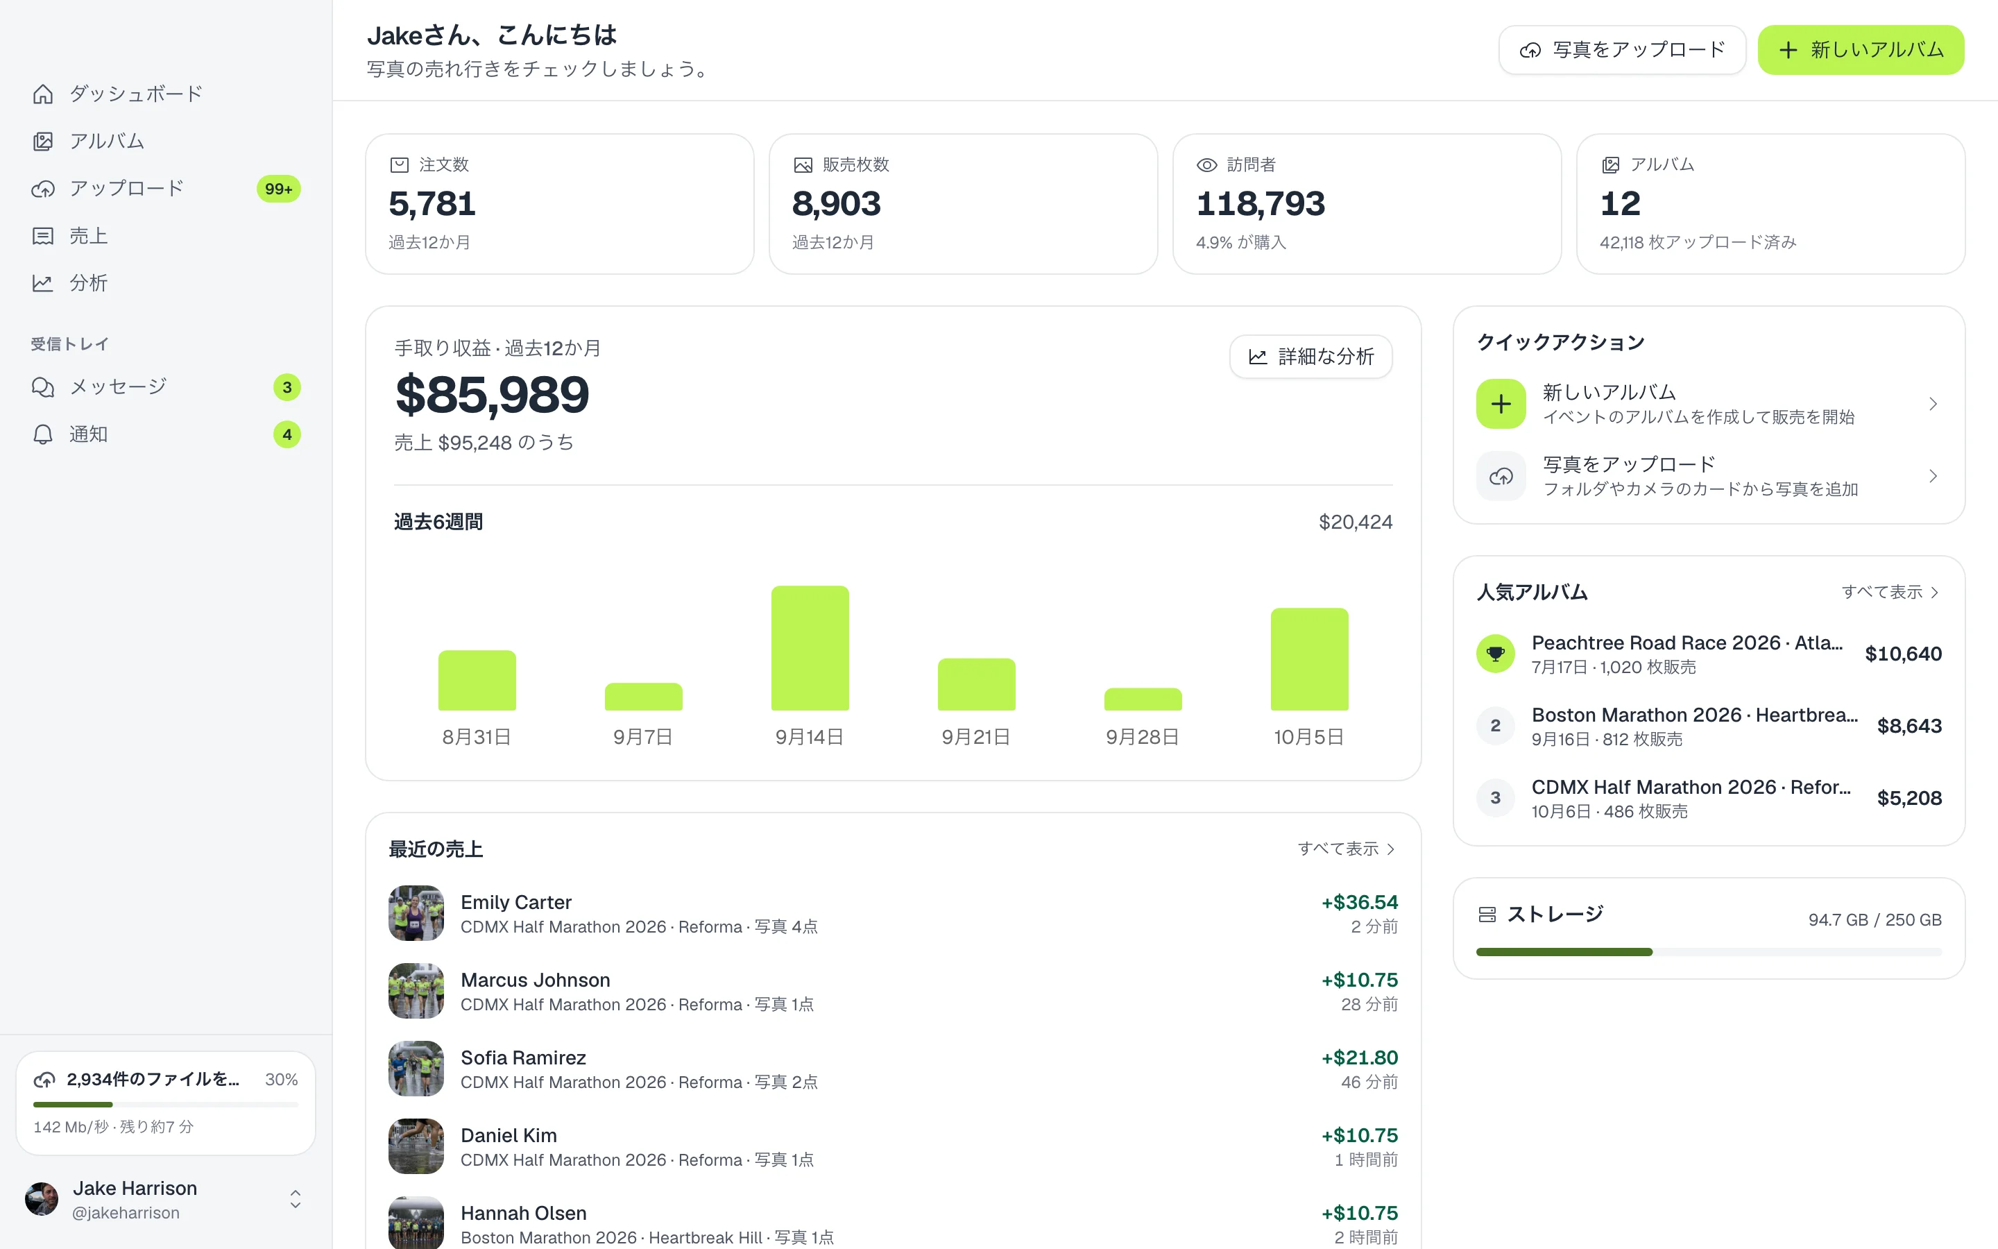Click the ストレージ server icon
Image resolution: width=1998 pixels, height=1249 pixels.
(1487, 915)
